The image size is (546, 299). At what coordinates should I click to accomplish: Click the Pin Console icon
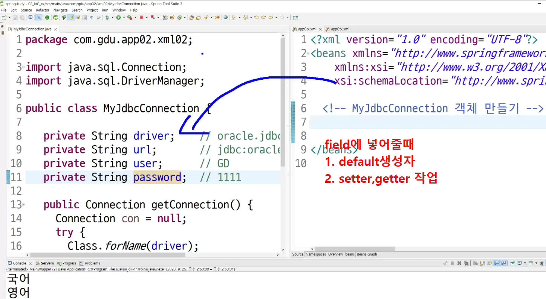pos(513,263)
